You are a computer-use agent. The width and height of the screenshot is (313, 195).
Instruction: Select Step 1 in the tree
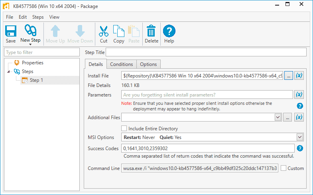pos(36,80)
